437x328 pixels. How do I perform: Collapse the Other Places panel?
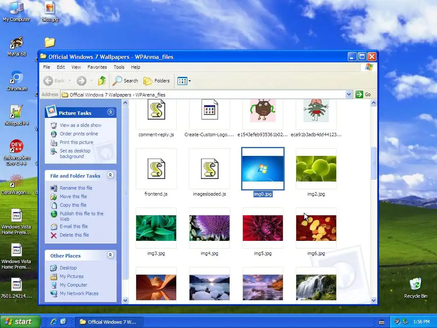(x=111, y=255)
